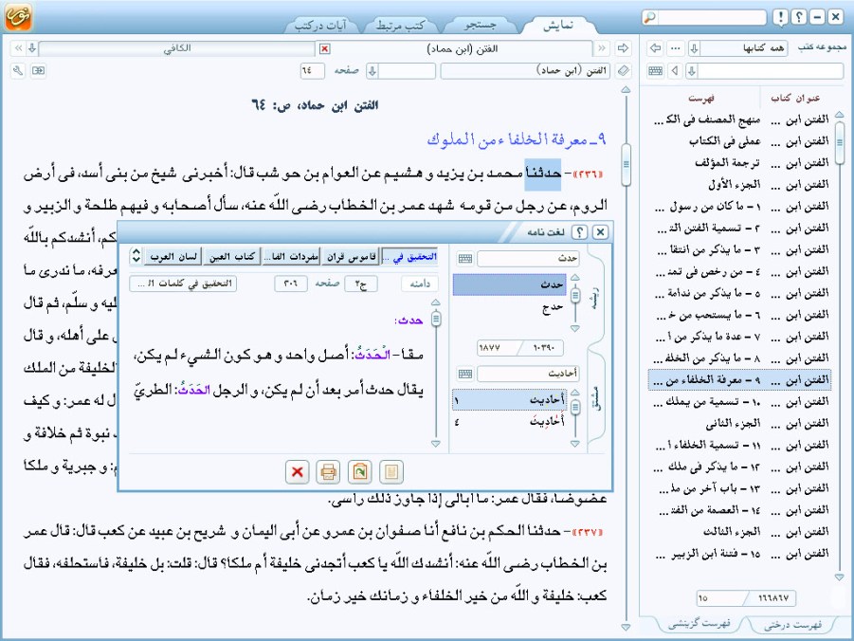Click the sidebar index scrollbar thumb
The height and width of the screenshot is (641, 854).
point(839,143)
